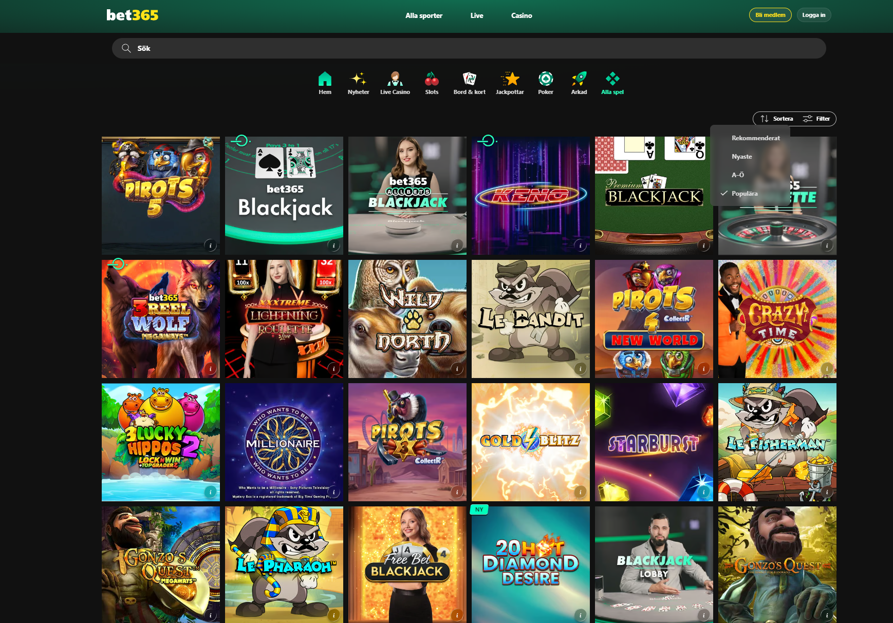Viewport: 893px width, 623px height.
Task: Open info icon on Le Bandit
Action: tap(580, 369)
